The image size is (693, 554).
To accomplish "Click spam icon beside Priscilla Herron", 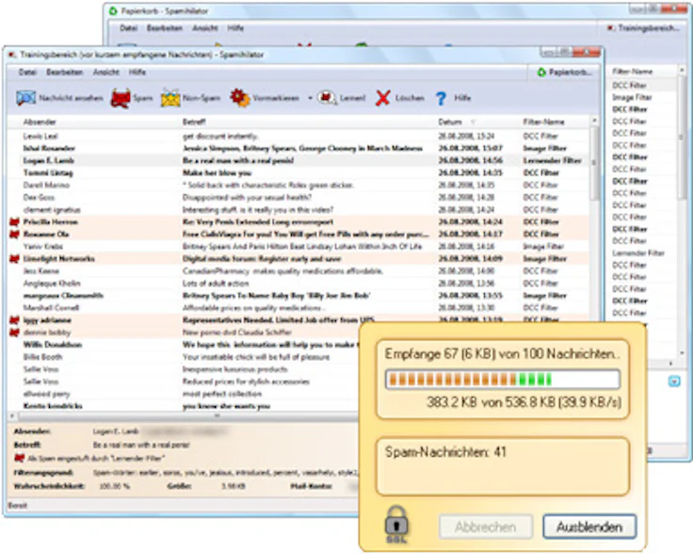I will [x=14, y=222].
